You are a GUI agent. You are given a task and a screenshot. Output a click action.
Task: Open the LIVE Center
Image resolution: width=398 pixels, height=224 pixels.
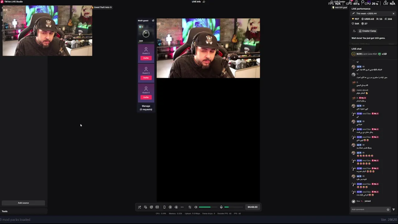click(338, 2)
